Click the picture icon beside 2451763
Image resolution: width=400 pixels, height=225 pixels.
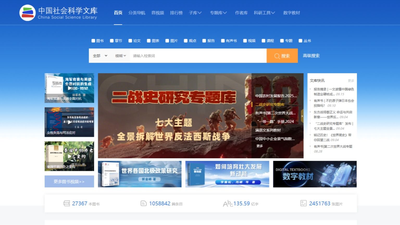click(x=303, y=203)
